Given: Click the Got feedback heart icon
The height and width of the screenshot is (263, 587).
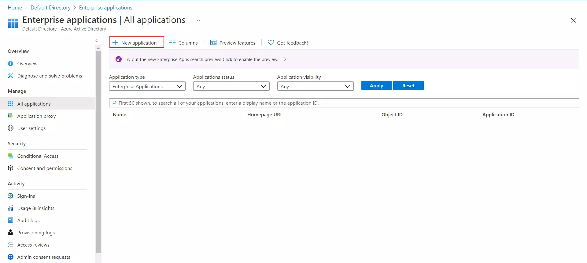Looking at the screenshot, I should [271, 42].
